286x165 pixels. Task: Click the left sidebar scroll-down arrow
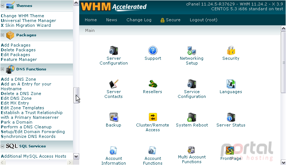click(76, 157)
